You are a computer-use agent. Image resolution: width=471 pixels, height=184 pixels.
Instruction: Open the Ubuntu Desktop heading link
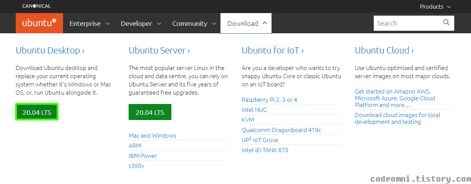[50, 50]
